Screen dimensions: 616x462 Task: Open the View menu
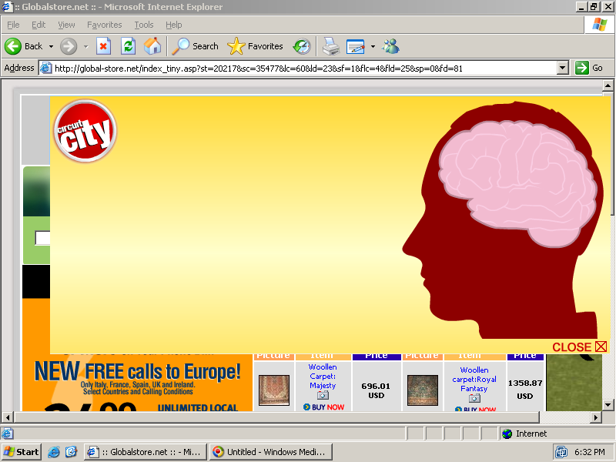coord(66,25)
